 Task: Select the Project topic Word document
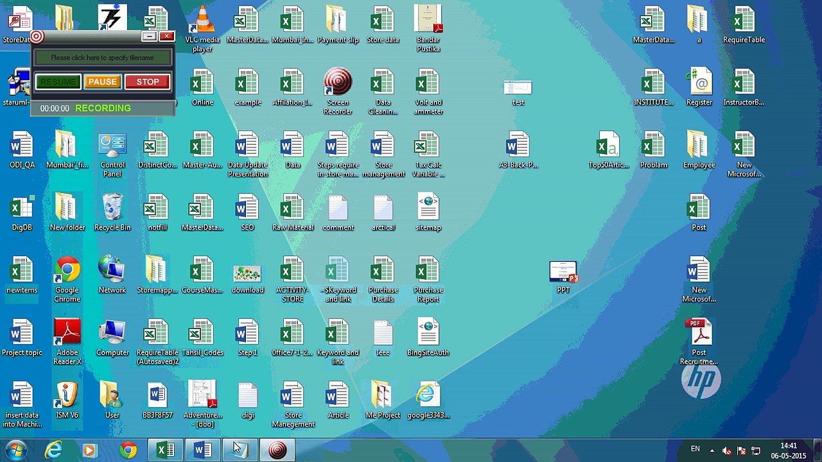click(22, 338)
